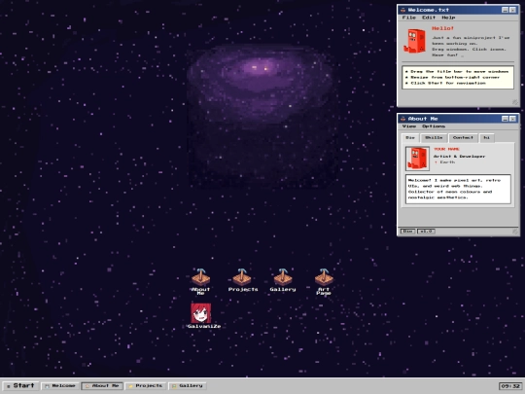
Task: Click the profile avatar in About Me
Action: [417, 159]
